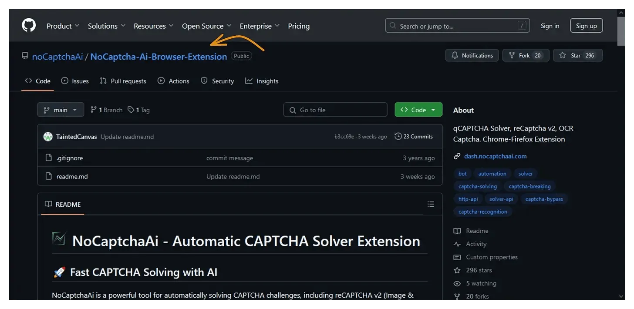The height and width of the screenshot is (309, 634).
Task: Open the Solutions menu
Action: [106, 26]
